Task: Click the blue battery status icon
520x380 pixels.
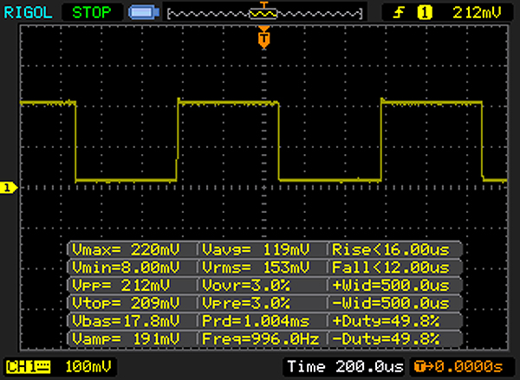Action: tap(144, 13)
